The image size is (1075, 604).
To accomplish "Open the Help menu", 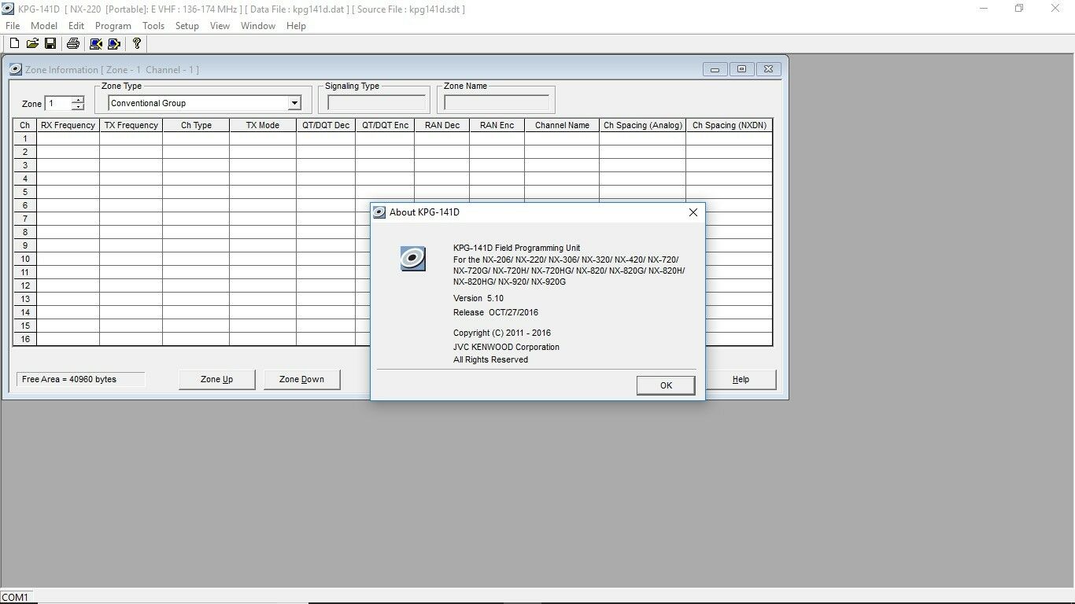I will 296,26.
